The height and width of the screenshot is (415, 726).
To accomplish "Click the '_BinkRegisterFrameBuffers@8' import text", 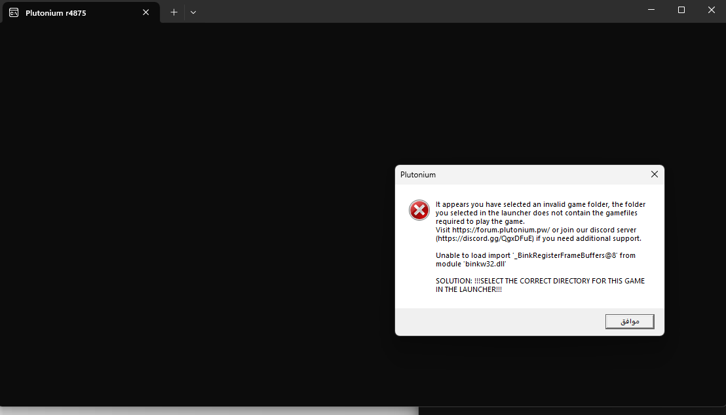I will tap(564, 255).
